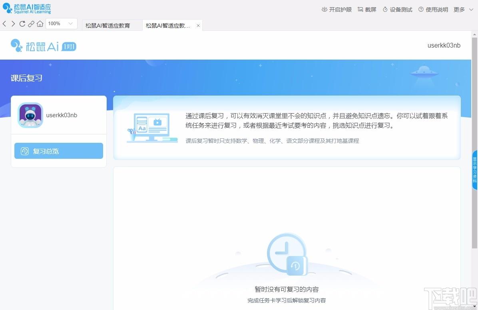Image resolution: width=478 pixels, height=310 pixels.
Task: Click the gray note about supported subjects
Action: click(272, 141)
